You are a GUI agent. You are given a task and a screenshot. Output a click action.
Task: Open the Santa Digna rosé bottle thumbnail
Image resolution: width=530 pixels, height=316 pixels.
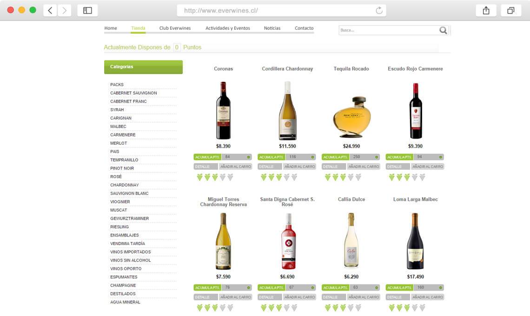(288, 241)
